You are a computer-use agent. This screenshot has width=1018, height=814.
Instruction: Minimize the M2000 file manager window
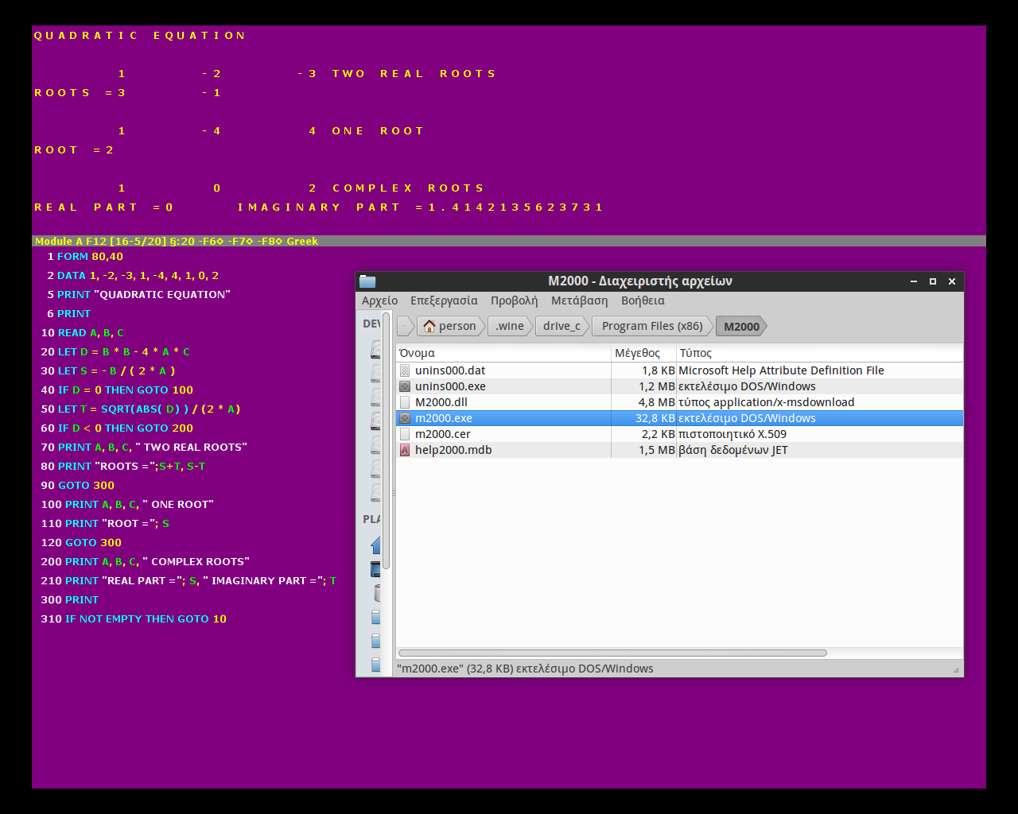tap(914, 281)
